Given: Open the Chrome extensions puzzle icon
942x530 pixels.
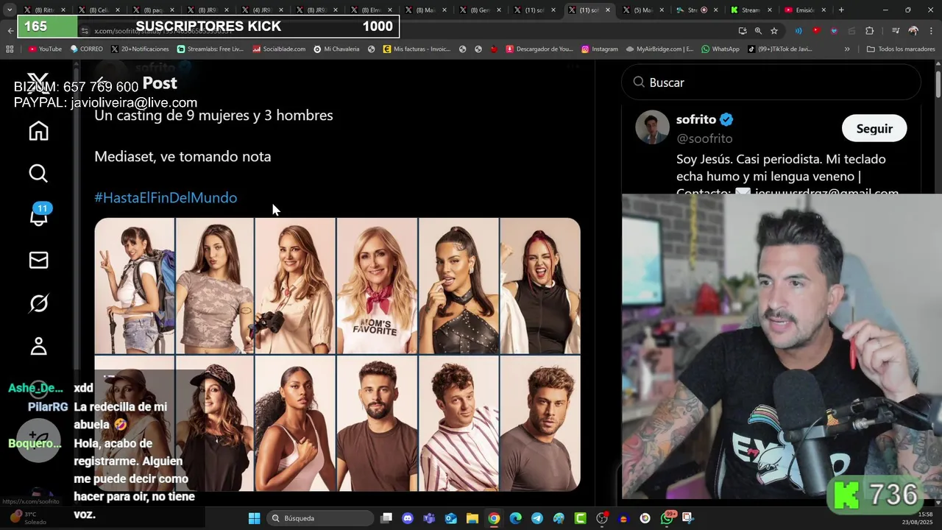Looking at the screenshot, I should point(869,31).
